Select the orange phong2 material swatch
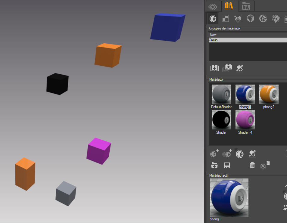 269,94
